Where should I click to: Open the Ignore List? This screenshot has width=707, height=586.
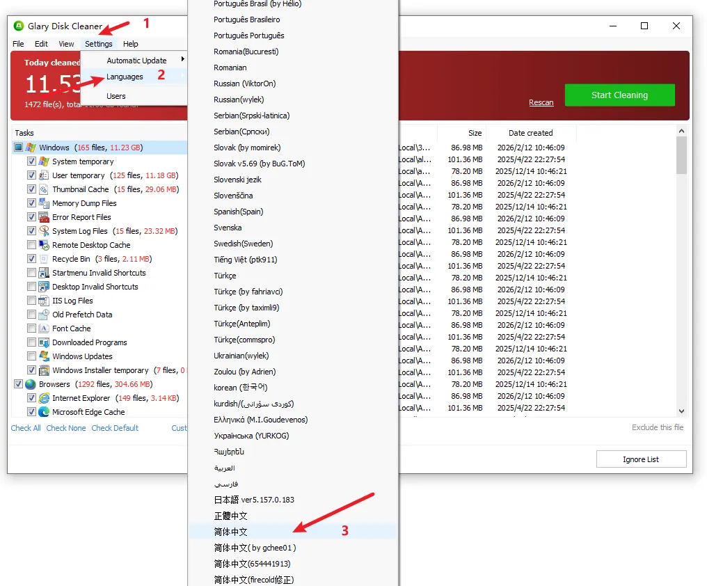[641, 459]
